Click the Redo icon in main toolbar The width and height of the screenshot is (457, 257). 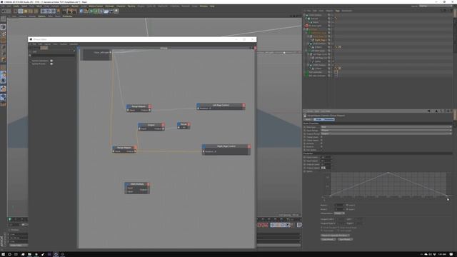click(x=9, y=11)
